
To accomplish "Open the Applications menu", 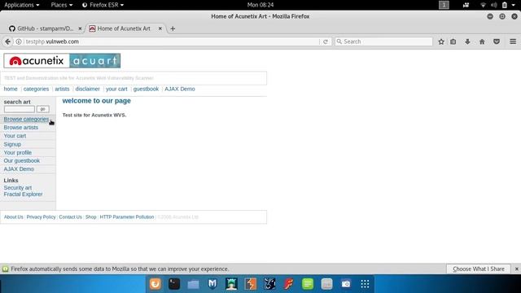I will [22, 5].
